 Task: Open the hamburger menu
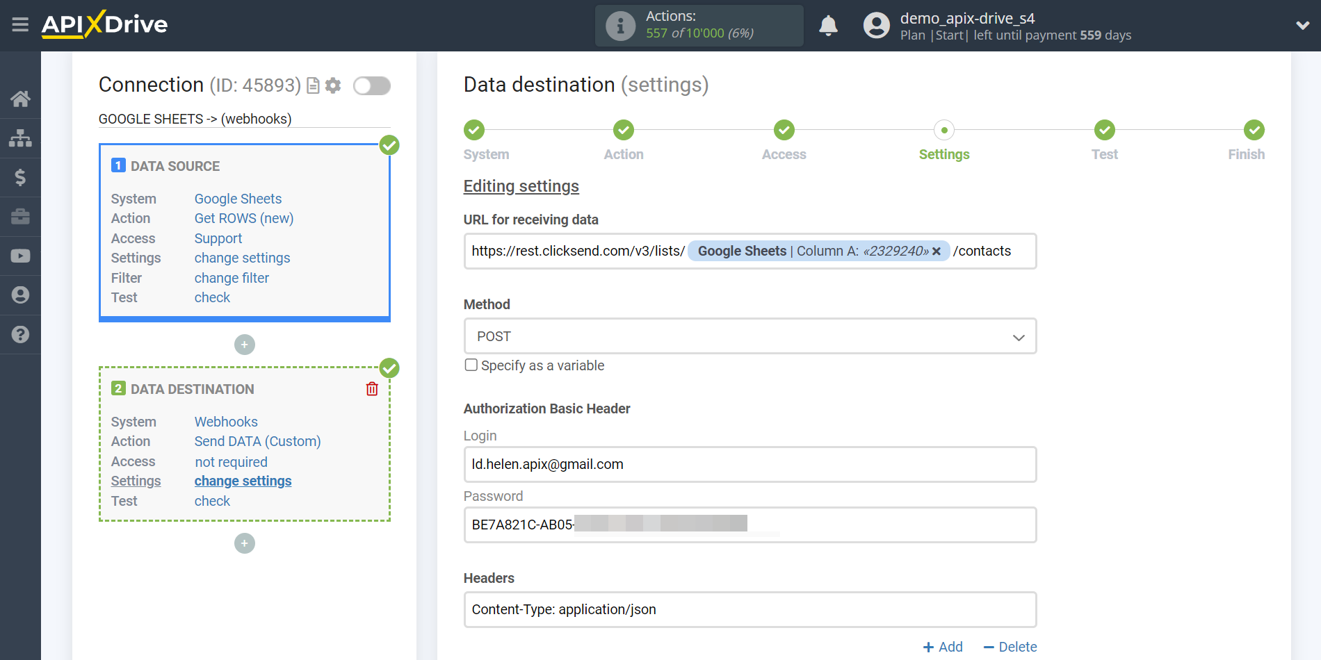click(20, 25)
